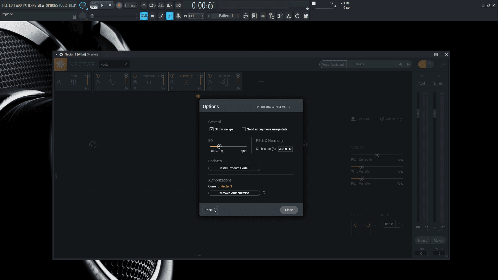Open the TOOLS menu

pyautogui.click(x=63, y=5)
